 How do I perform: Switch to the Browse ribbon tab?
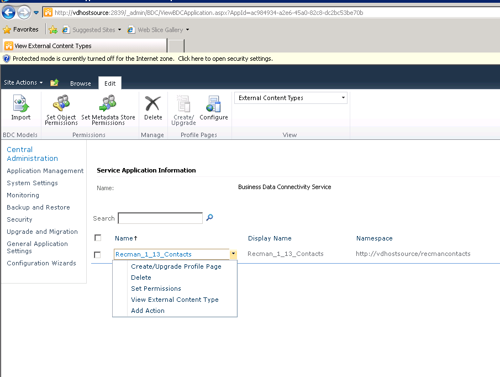(x=80, y=83)
